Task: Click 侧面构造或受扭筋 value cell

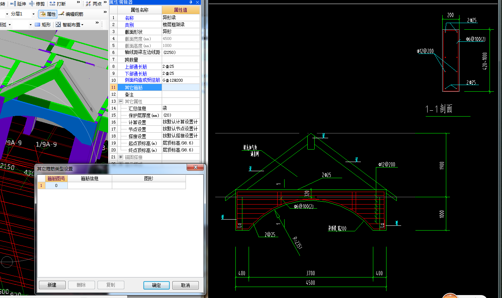Action: tap(181, 80)
